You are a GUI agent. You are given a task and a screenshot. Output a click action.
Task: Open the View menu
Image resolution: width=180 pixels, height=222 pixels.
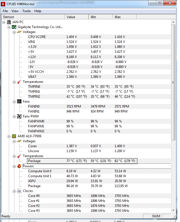point(15,11)
